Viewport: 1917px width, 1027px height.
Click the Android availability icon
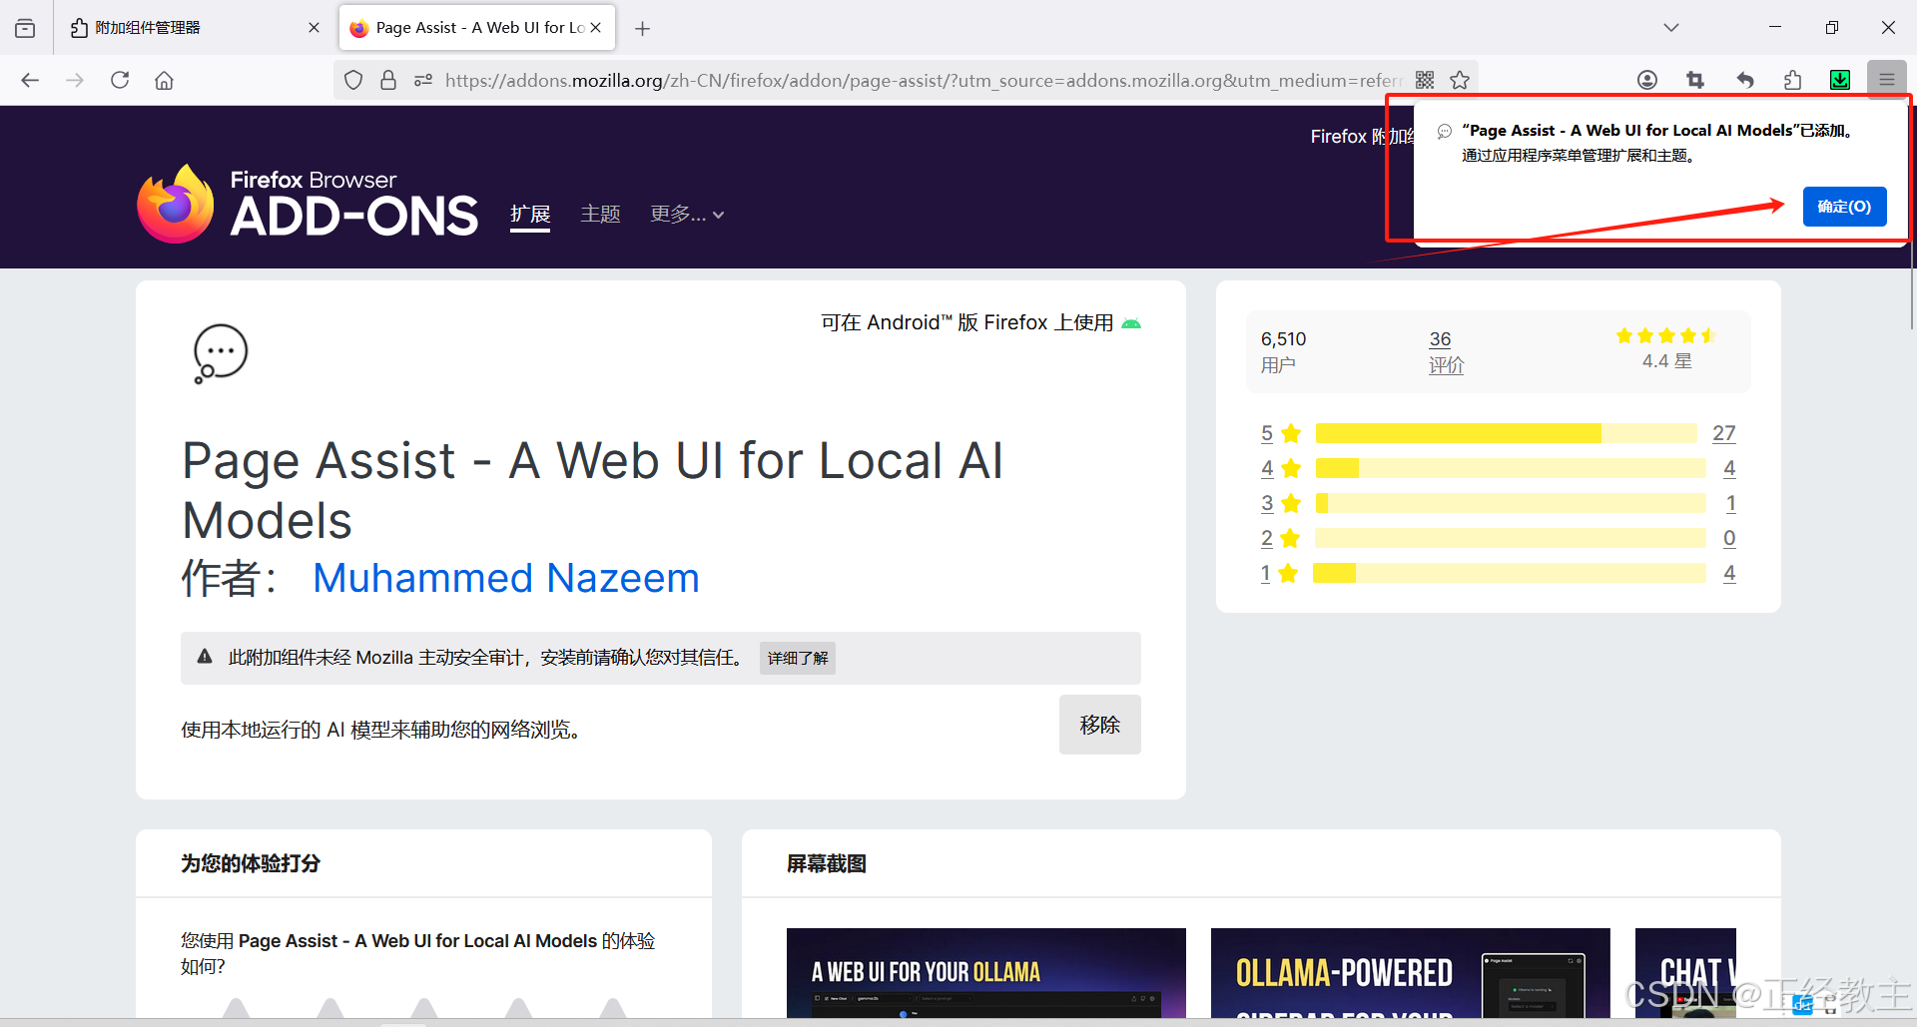[x=1131, y=323]
